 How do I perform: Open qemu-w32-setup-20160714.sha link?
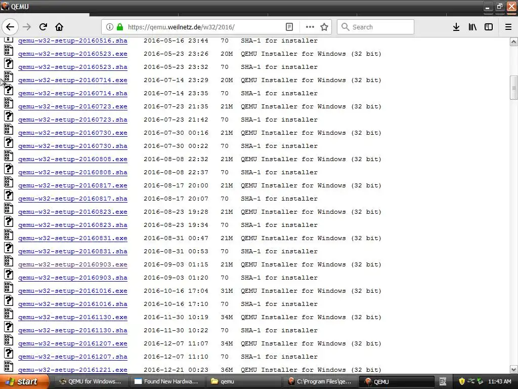click(73, 93)
